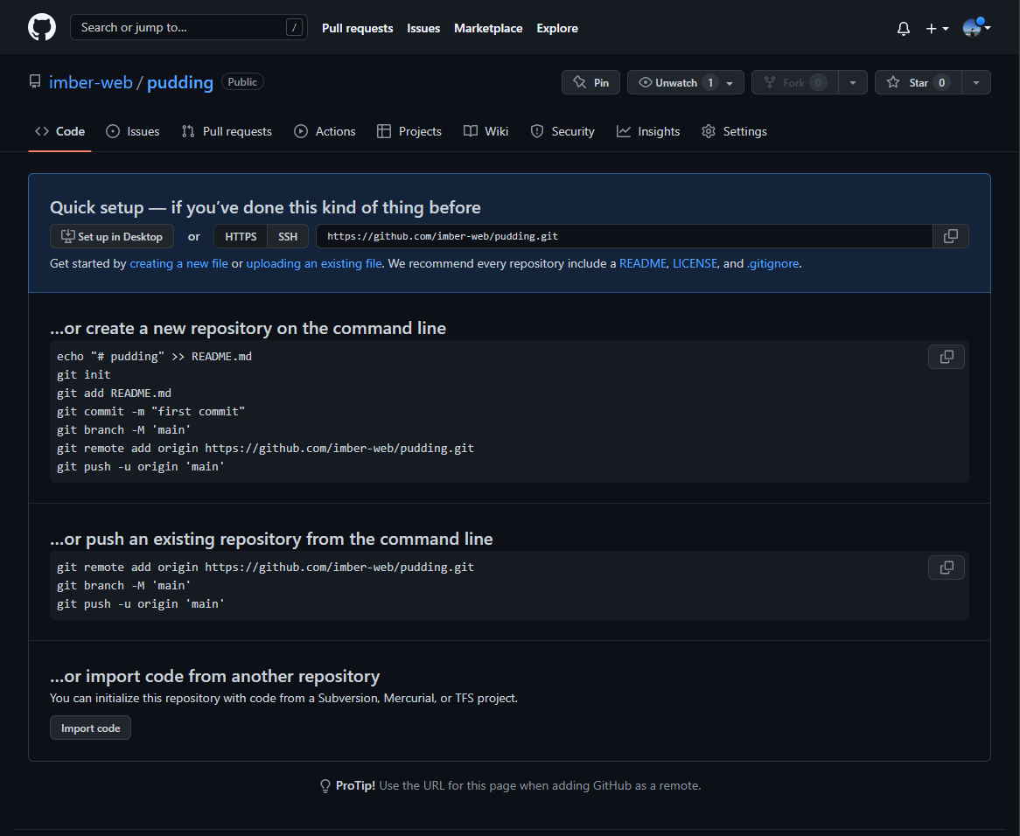1020x836 pixels.
Task: Click the ProTip lightbulb icon
Action: pos(325,786)
